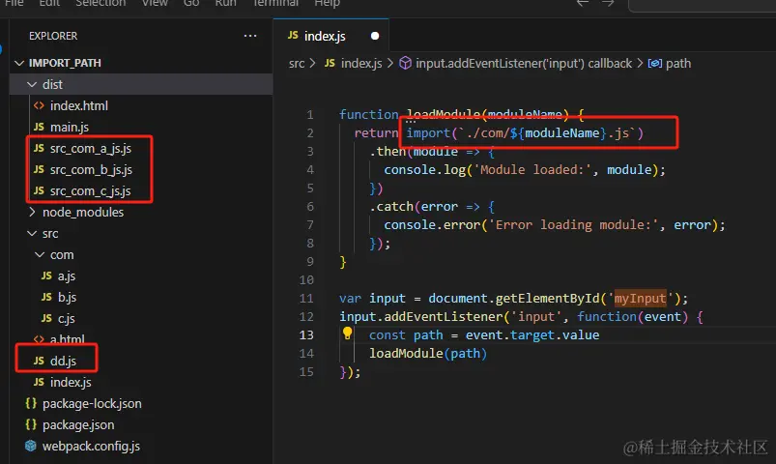Viewport: 776px width, 464px height.
Task: Go back with the left arrow
Action: tap(583, 3)
